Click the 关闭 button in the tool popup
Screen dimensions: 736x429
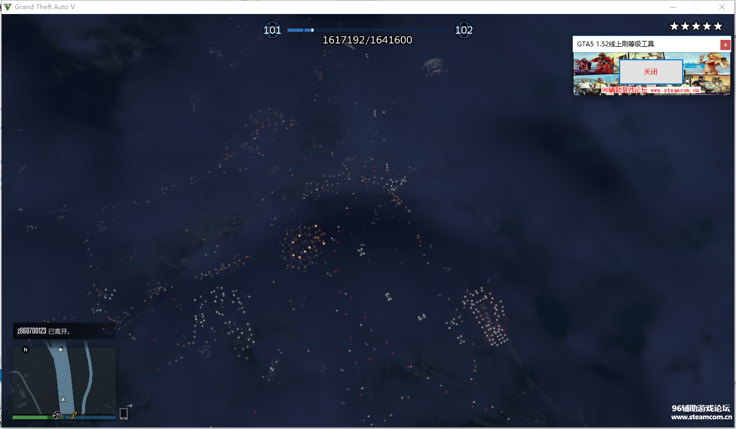click(x=651, y=72)
